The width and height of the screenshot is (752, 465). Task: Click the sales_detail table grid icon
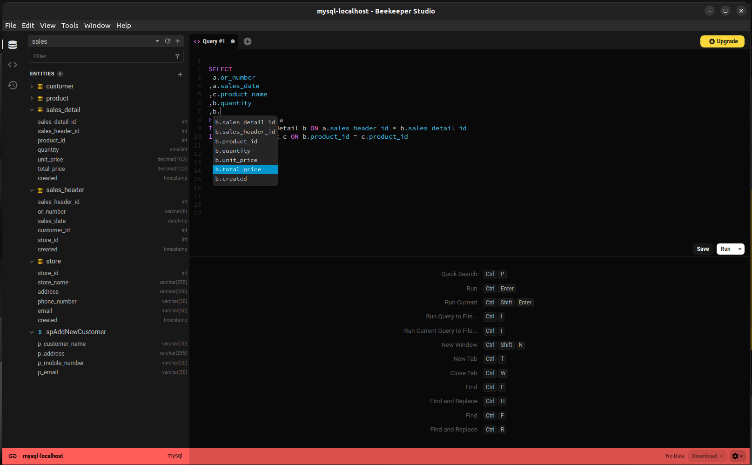click(40, 110)
